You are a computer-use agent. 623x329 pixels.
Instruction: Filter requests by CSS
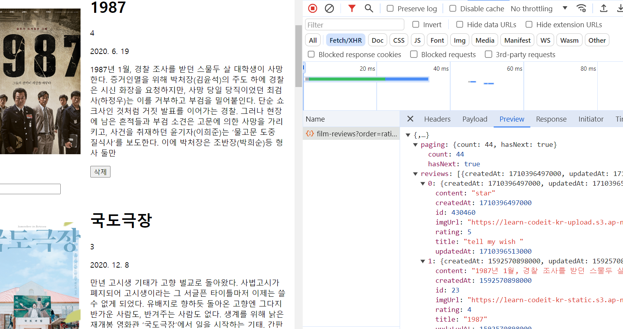[399, 40]
